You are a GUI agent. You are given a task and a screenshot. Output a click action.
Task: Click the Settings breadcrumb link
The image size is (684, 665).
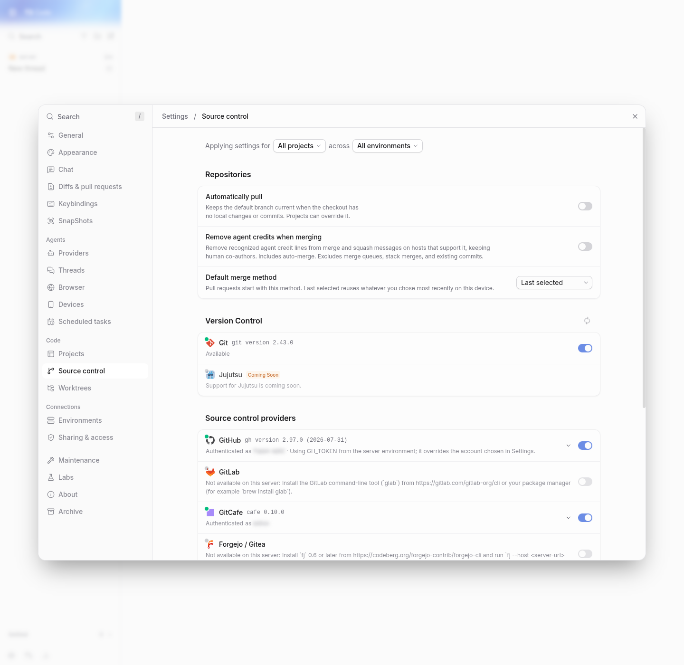pos(175,116)
